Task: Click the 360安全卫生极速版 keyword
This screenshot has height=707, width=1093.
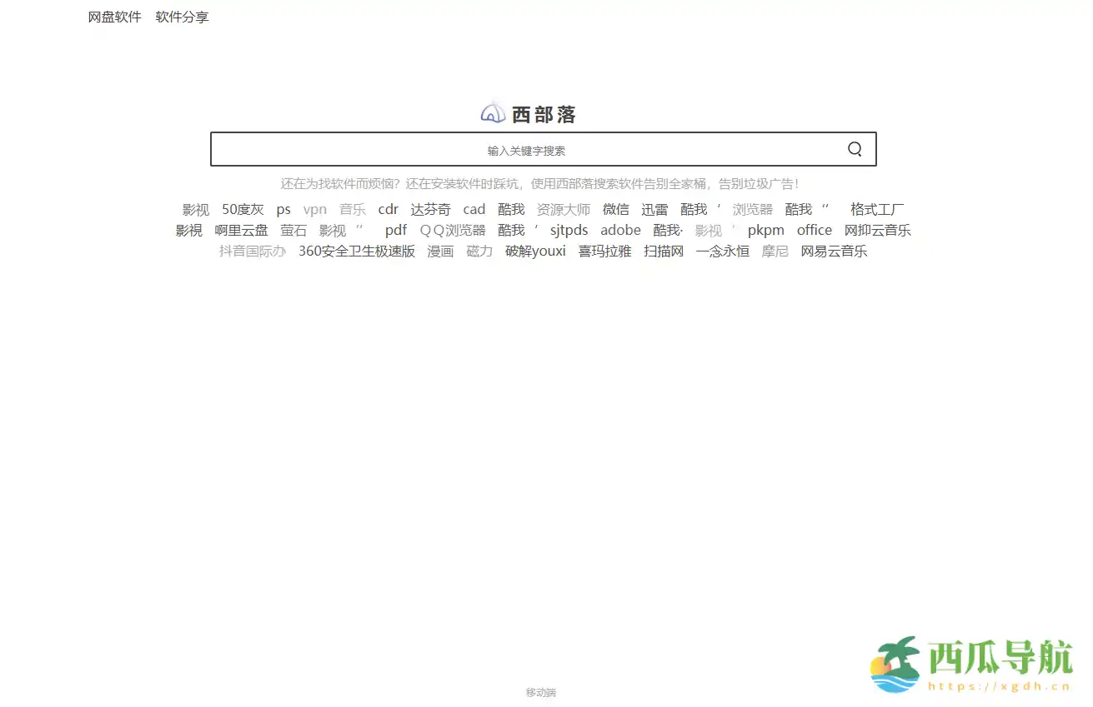Action: point(355,251)
